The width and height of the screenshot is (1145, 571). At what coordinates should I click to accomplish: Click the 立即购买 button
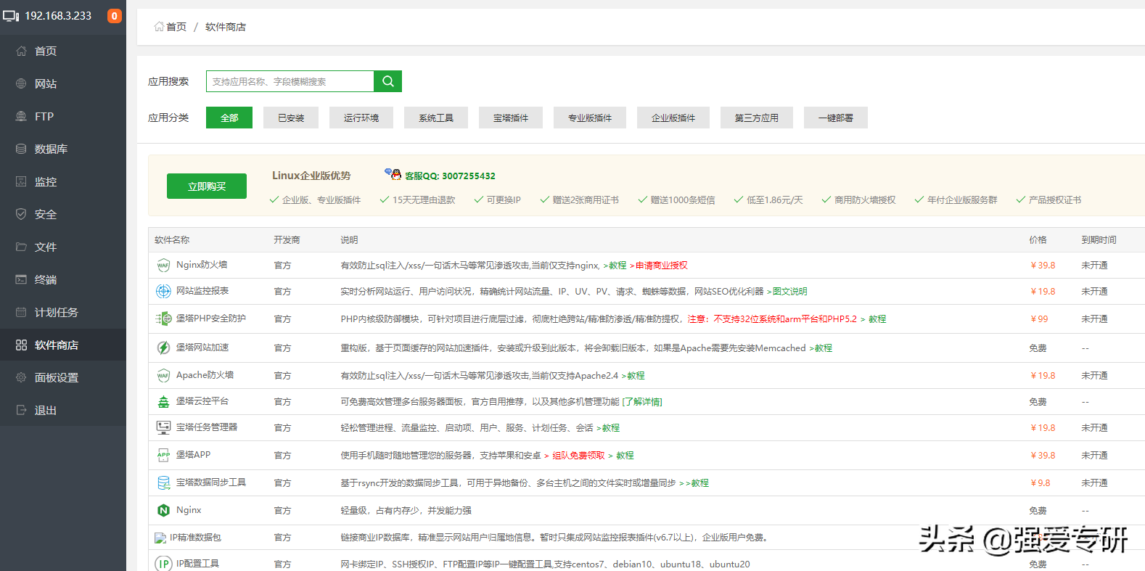pos(207,186)
